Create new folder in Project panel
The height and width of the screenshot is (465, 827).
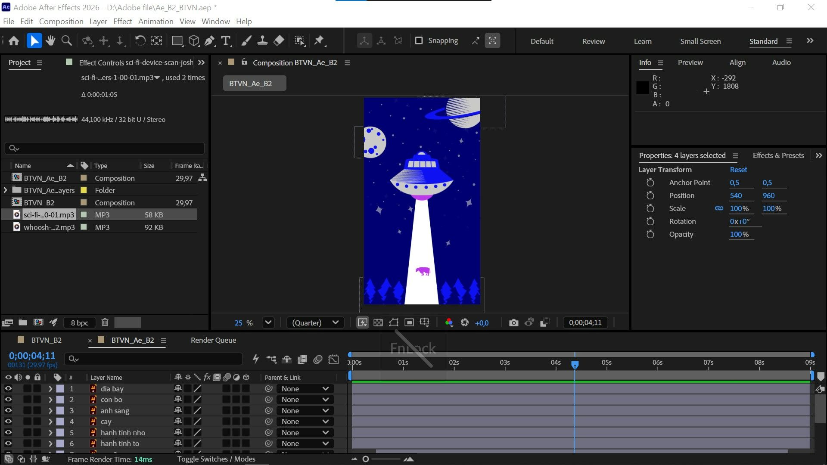pos(23,322)
